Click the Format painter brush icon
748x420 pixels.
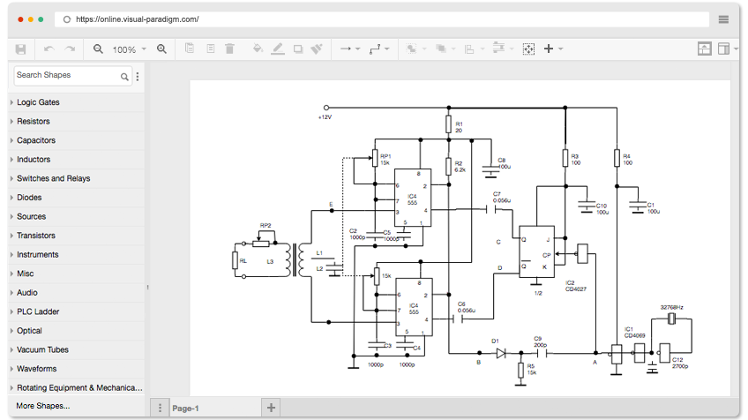(x=317, y=49)
